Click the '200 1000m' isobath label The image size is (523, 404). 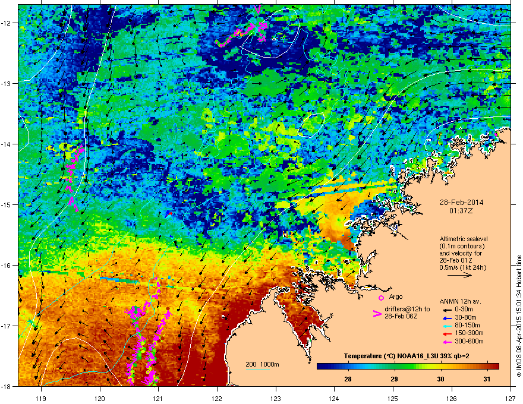pos(262,364)
